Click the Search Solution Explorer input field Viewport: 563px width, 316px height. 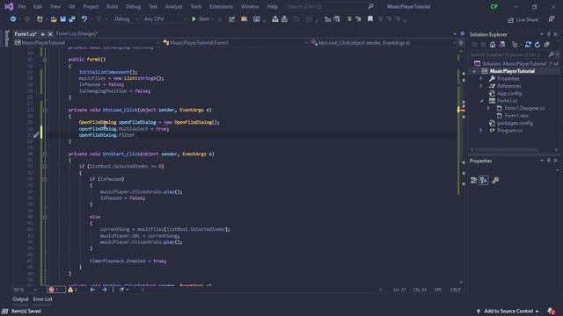508,54
